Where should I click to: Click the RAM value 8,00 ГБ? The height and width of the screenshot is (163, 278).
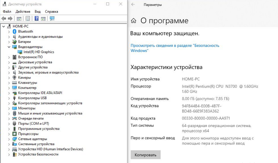click(205, 99)
